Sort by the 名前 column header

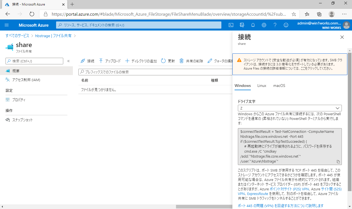85,80
